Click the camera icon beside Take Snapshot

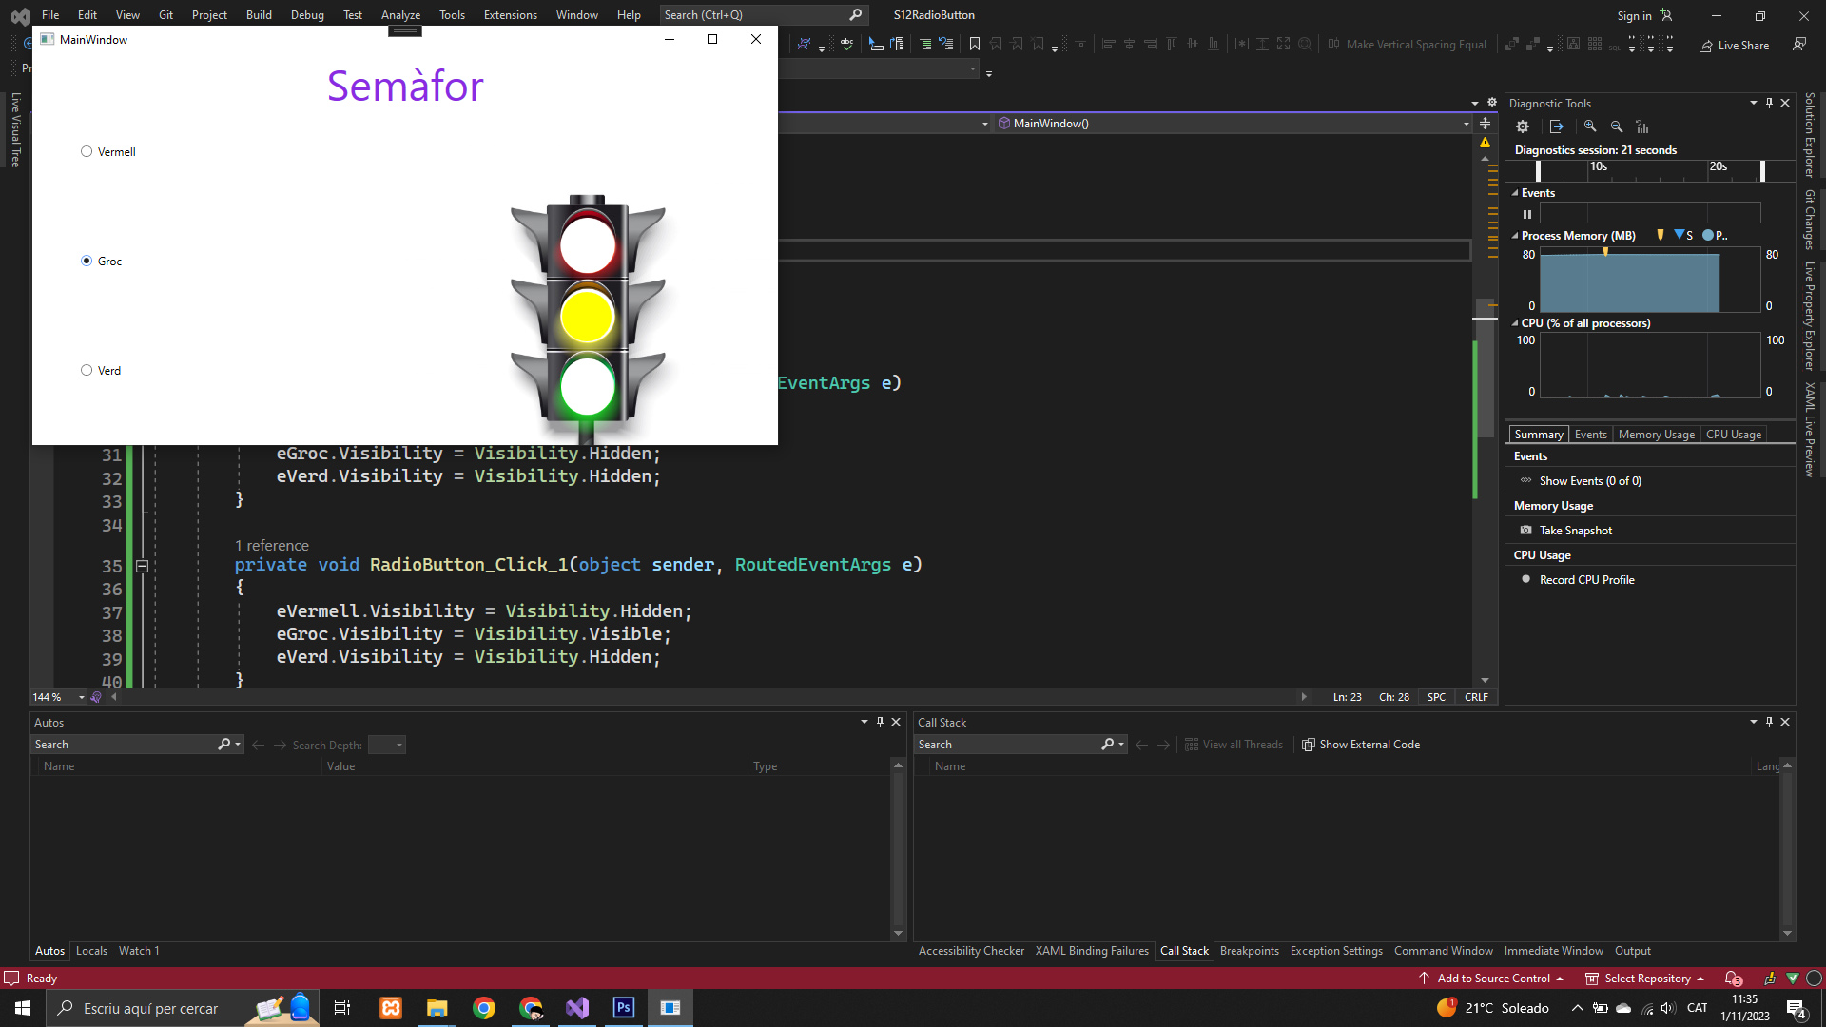pos(1526,531)
